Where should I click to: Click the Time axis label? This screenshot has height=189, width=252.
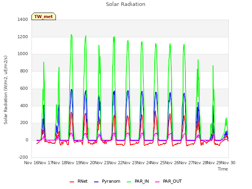(x=223, y=169)
